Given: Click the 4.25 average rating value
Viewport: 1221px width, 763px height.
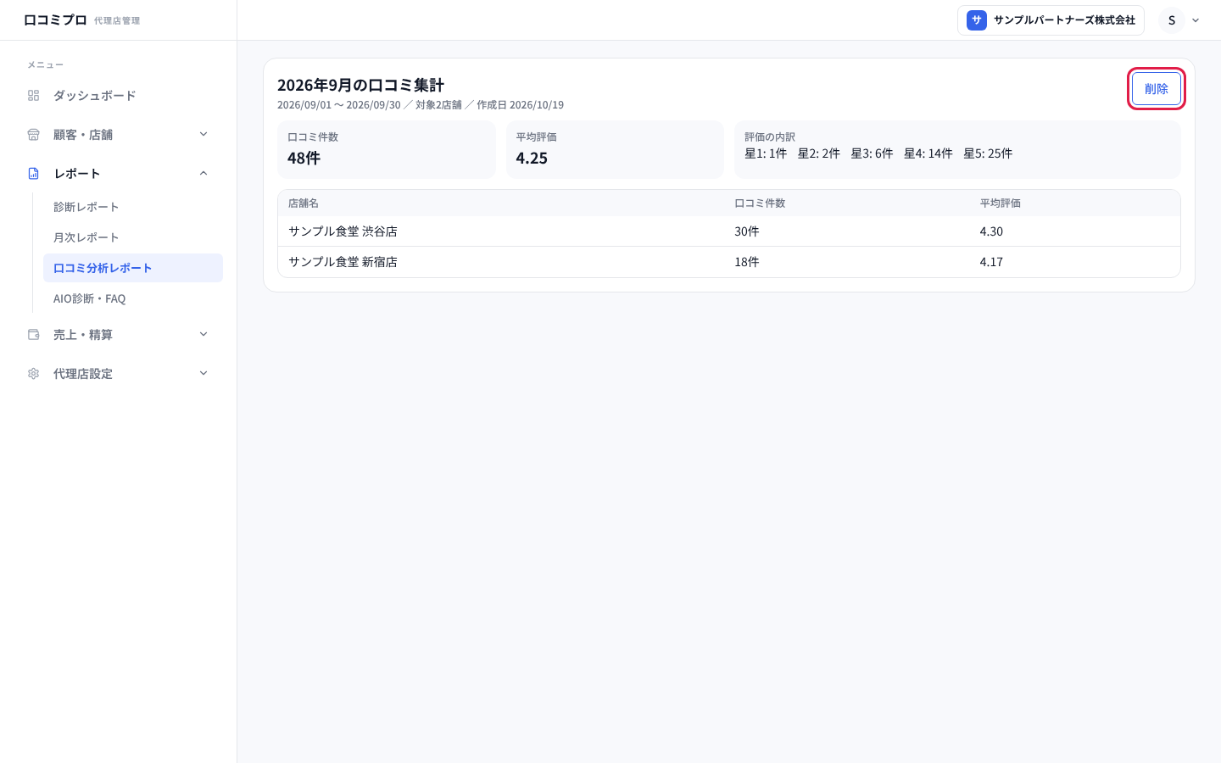Looking at the screenshot, I should pyautogui.click(x=532, y=158).
